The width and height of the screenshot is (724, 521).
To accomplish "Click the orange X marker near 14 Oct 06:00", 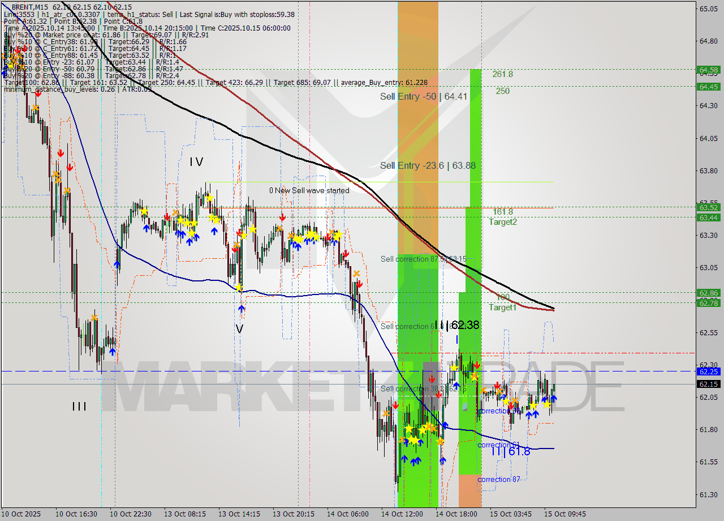I will pyautogui.click(x=357, y=274).
